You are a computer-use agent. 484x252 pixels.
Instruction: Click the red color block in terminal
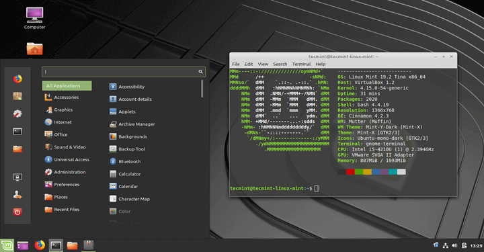point(350,172)
